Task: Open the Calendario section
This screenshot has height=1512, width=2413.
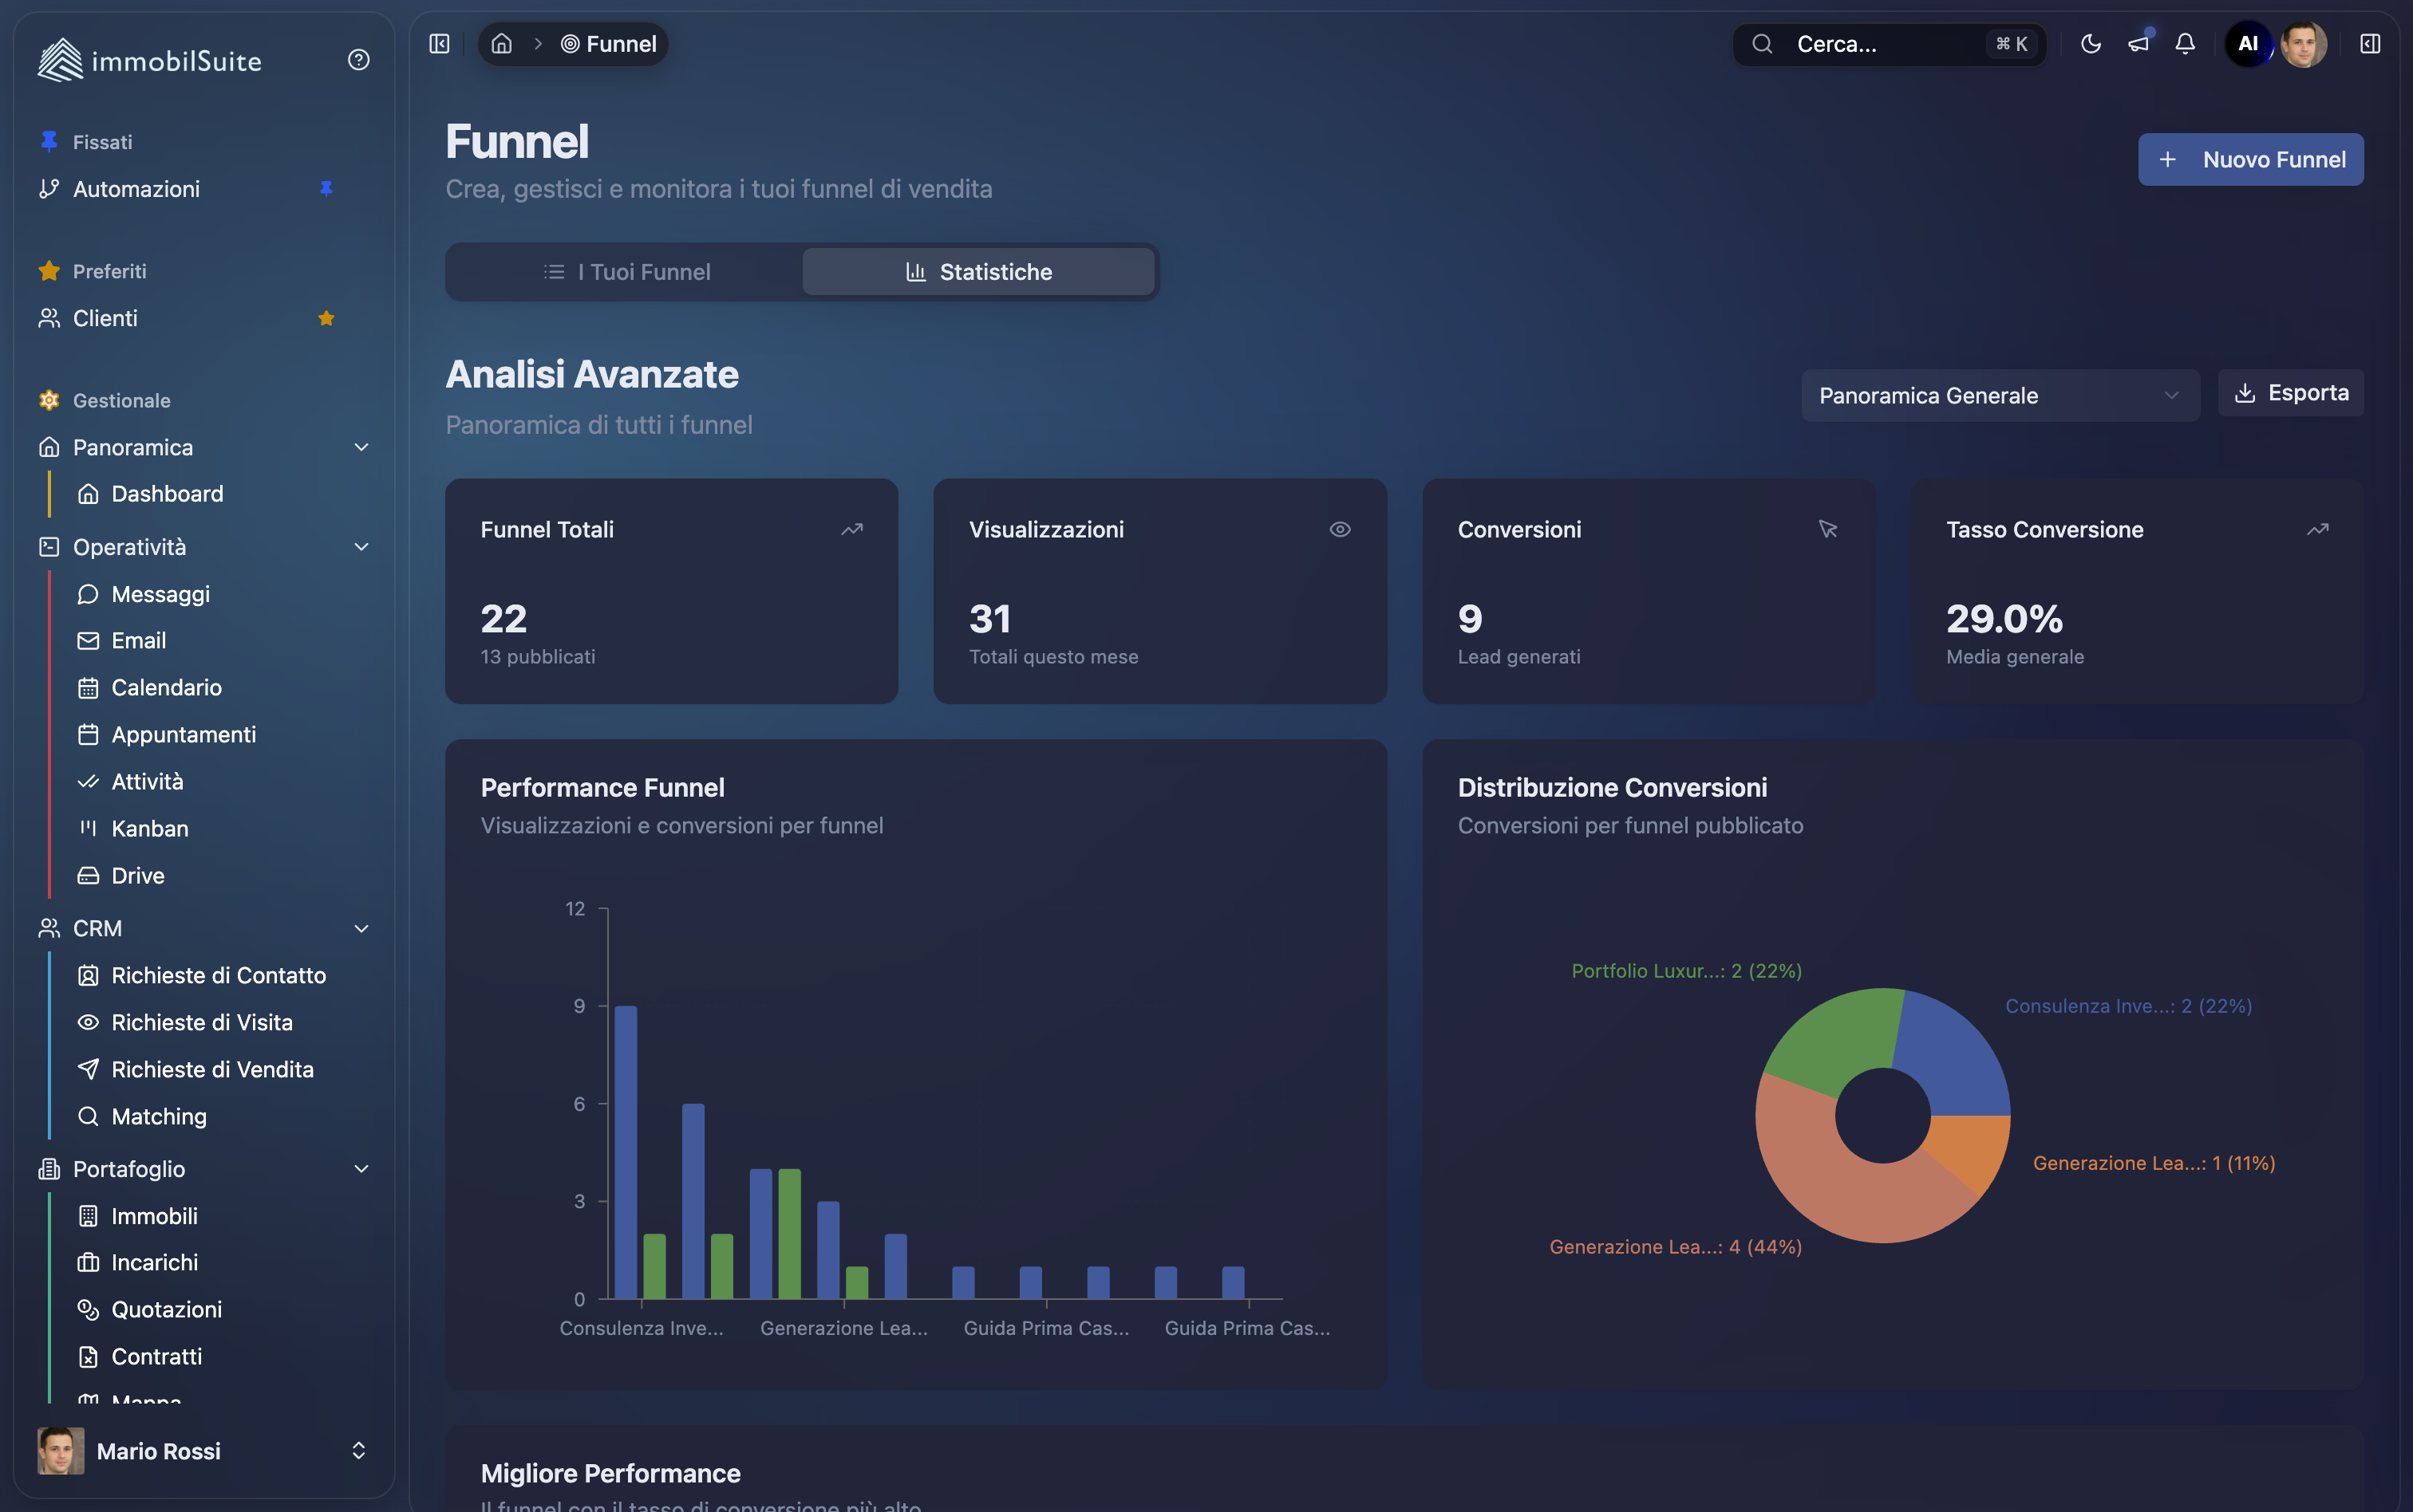Action: (x=166, y=687)
